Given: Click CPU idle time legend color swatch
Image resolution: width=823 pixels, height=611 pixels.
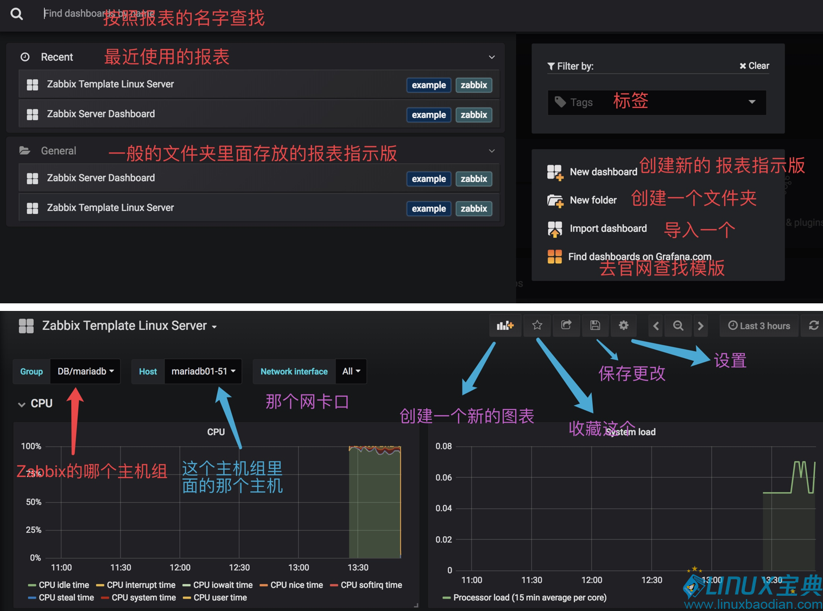Looking at the screenshot, I should click(x=32, y=585).
